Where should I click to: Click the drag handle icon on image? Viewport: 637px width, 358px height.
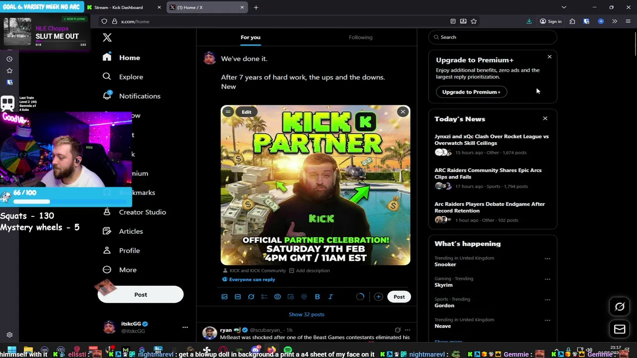pos(228,112)
